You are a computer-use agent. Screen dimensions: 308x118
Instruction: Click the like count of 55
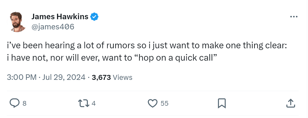coord(164,103)
